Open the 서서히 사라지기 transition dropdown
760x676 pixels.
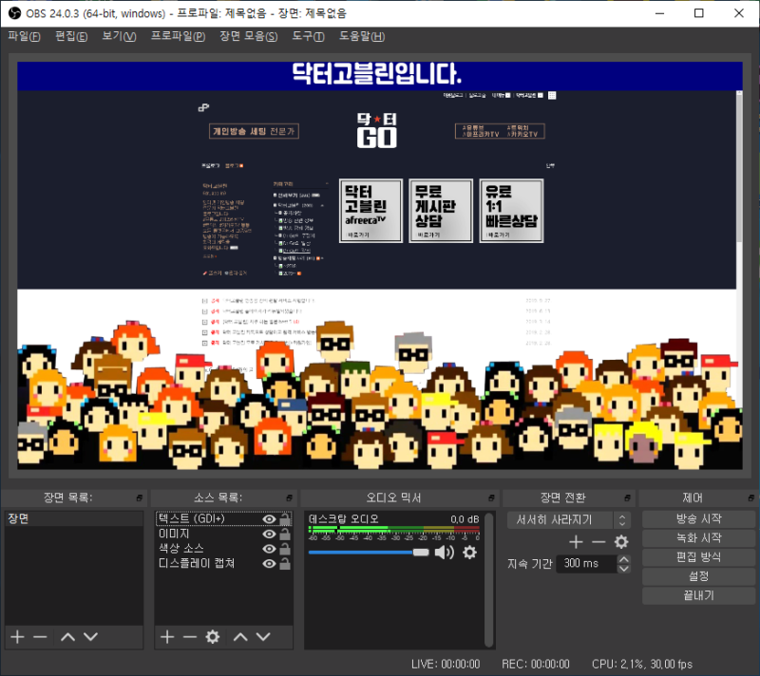(569, 520)
